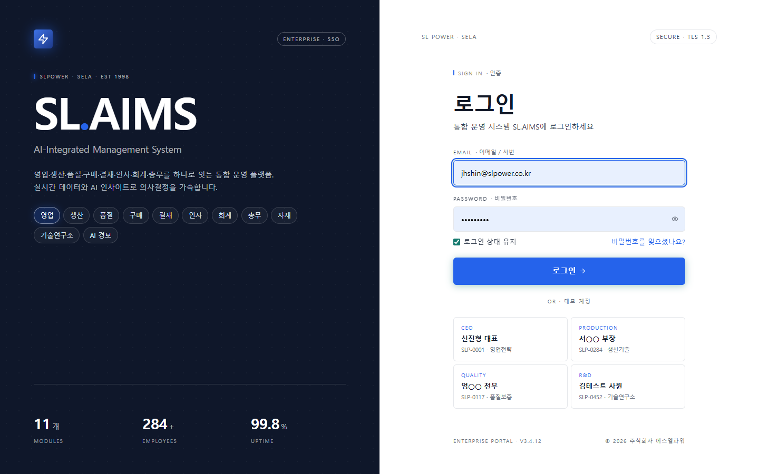Choose the QUALITY 엄○○ 전무 demo account

[x=510, y=387]
